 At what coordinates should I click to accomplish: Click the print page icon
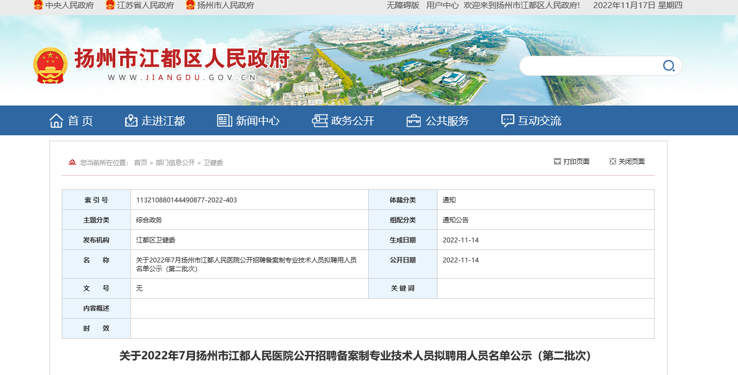coord(557,161)
